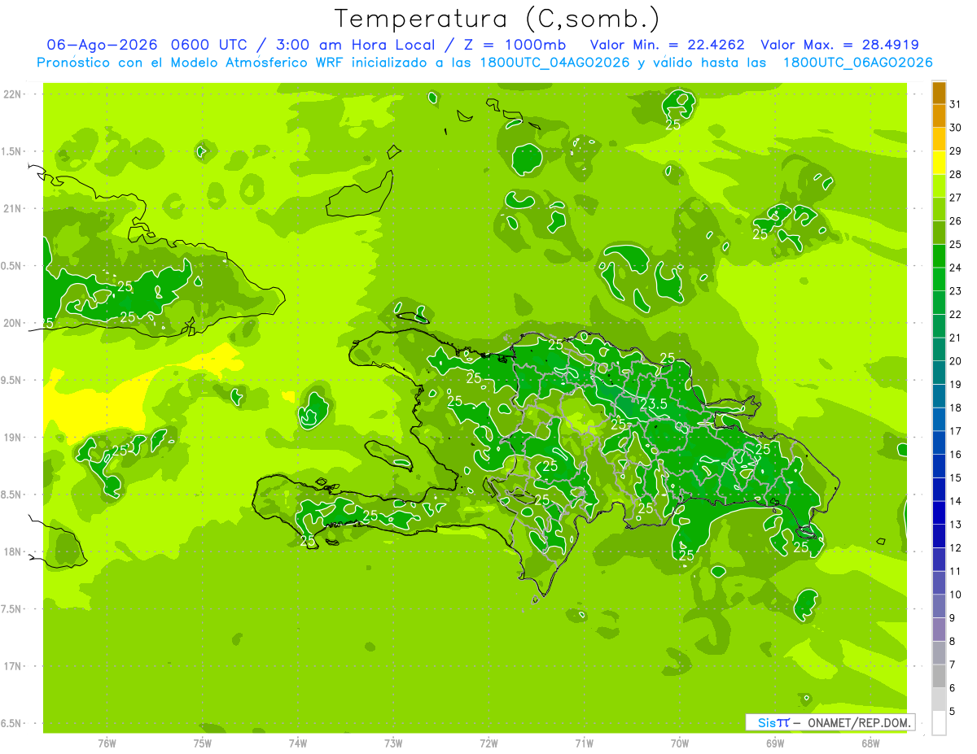Screen dimensions: 977x754
Task: Click the green color bar segment between 23 and 24
Action: 939,279
